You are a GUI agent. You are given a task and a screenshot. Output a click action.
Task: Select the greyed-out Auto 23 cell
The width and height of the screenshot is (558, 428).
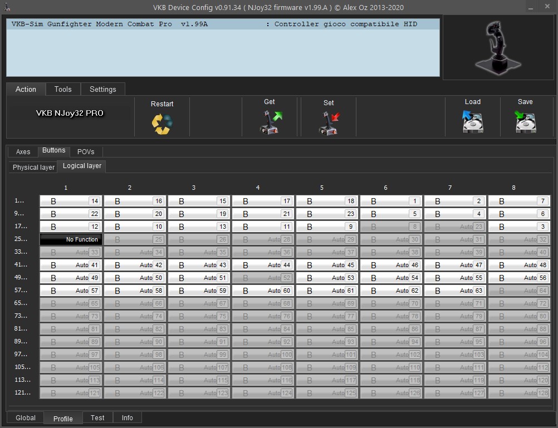coord(455,227)
